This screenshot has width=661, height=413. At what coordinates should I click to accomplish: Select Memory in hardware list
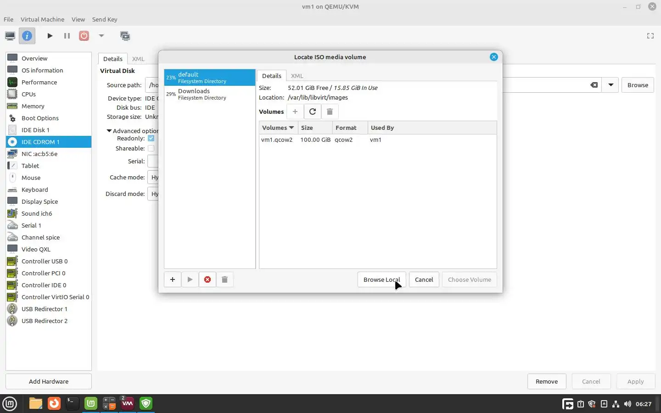click(x=49, y=106)
